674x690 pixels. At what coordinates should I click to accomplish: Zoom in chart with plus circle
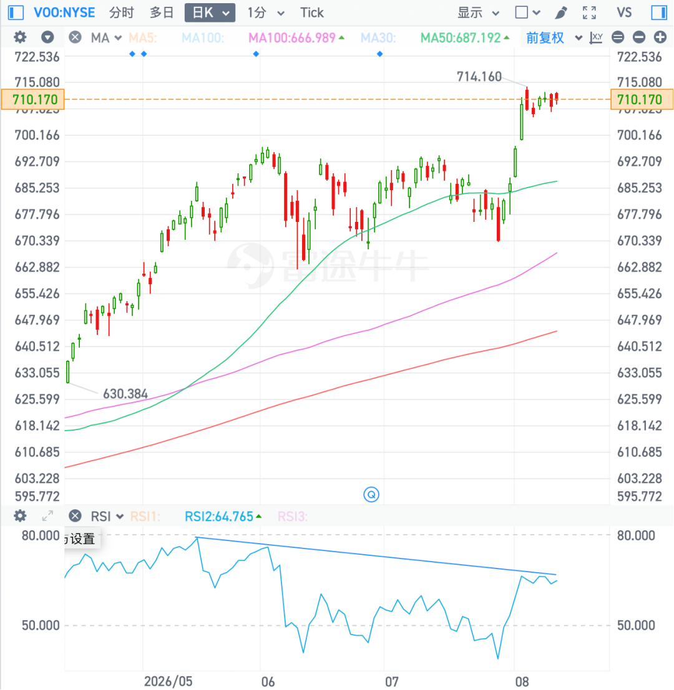coord(660,37)
